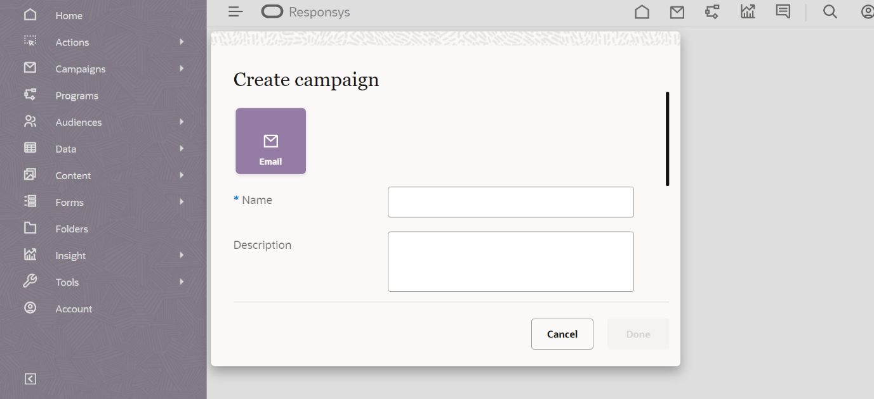The image size is (874, 399).
Task: Expand the Actions submenu arrow
Action: [182, 42]
